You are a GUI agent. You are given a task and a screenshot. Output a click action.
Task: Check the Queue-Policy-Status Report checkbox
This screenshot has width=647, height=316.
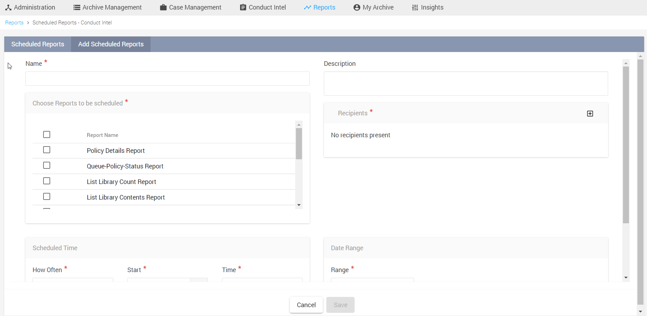pyautogui.click(x=47, y=165)
